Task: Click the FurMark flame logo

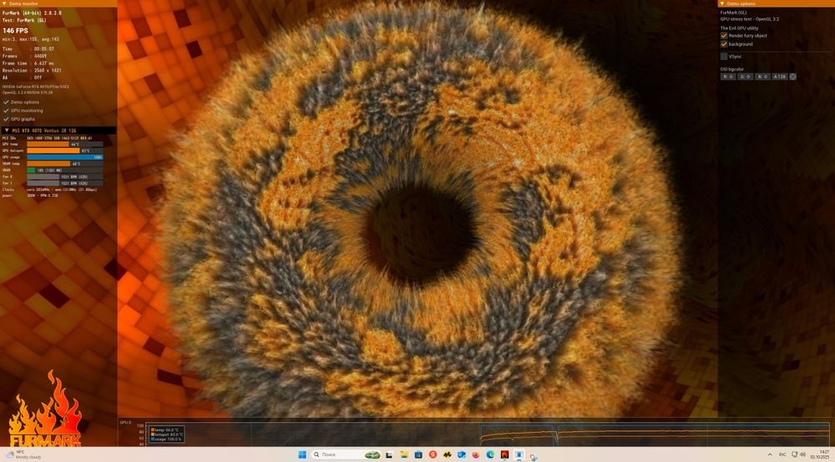Action: click(45, 409)
